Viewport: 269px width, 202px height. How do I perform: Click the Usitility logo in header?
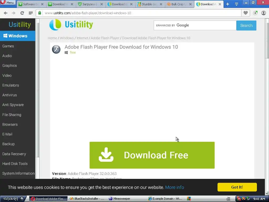[x=71, y=25]
